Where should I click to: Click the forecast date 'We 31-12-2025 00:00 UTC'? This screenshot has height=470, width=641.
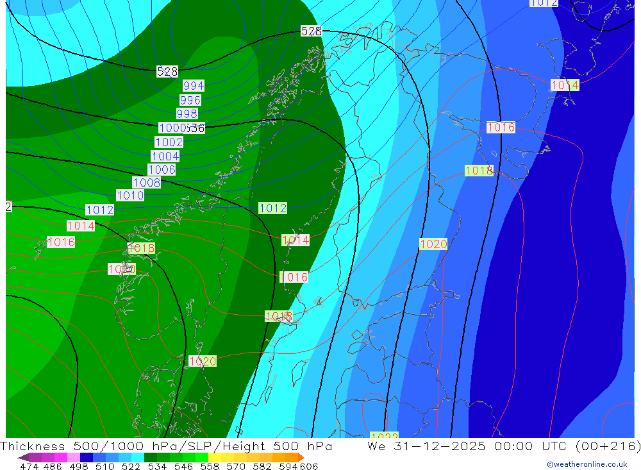click(467, 446)
